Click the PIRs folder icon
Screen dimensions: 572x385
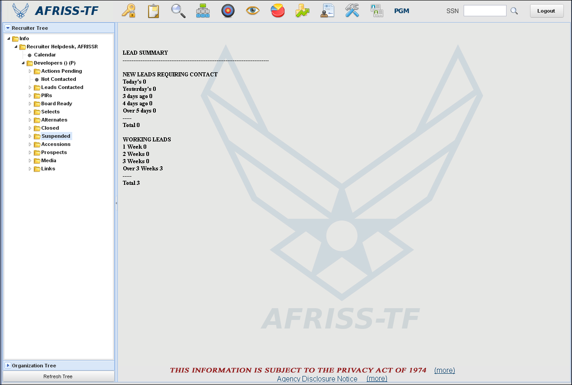37,95
